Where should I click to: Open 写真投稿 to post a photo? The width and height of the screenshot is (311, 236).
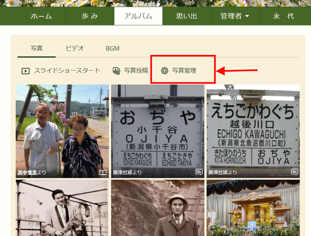pos(135,70)
